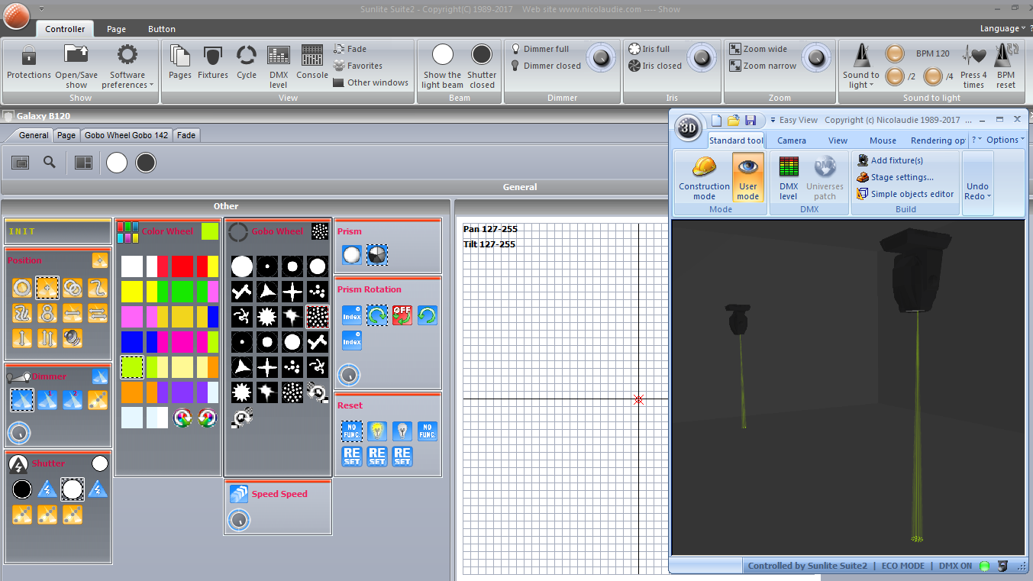Select the OFF icon under Prism Rotation
1033x581 pixels.
click(402, 315)
